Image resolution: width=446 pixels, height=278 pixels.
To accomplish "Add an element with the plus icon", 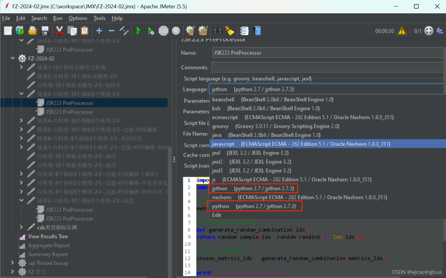I will [x=99, y=31].
